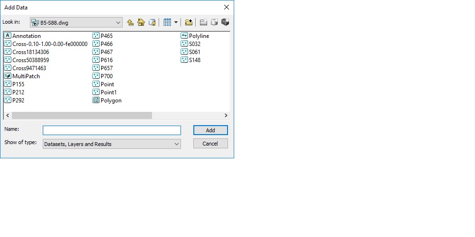Click Connect To Folder icon

click(x=189, y=22)
